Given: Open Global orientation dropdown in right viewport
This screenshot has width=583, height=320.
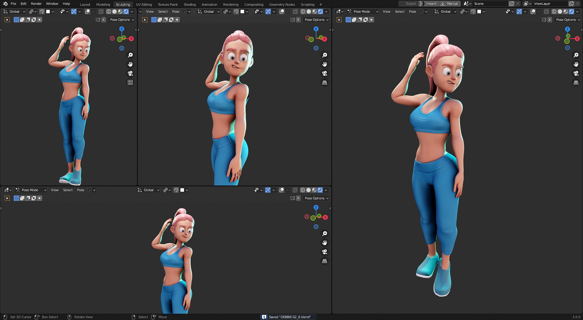Looking at the screenshot, I should [445, 12].
